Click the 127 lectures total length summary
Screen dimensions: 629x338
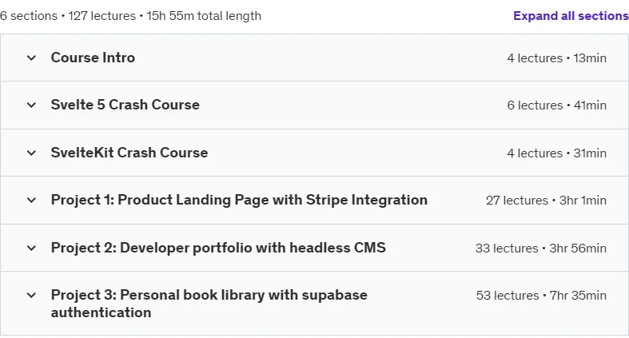coord(130,16)
